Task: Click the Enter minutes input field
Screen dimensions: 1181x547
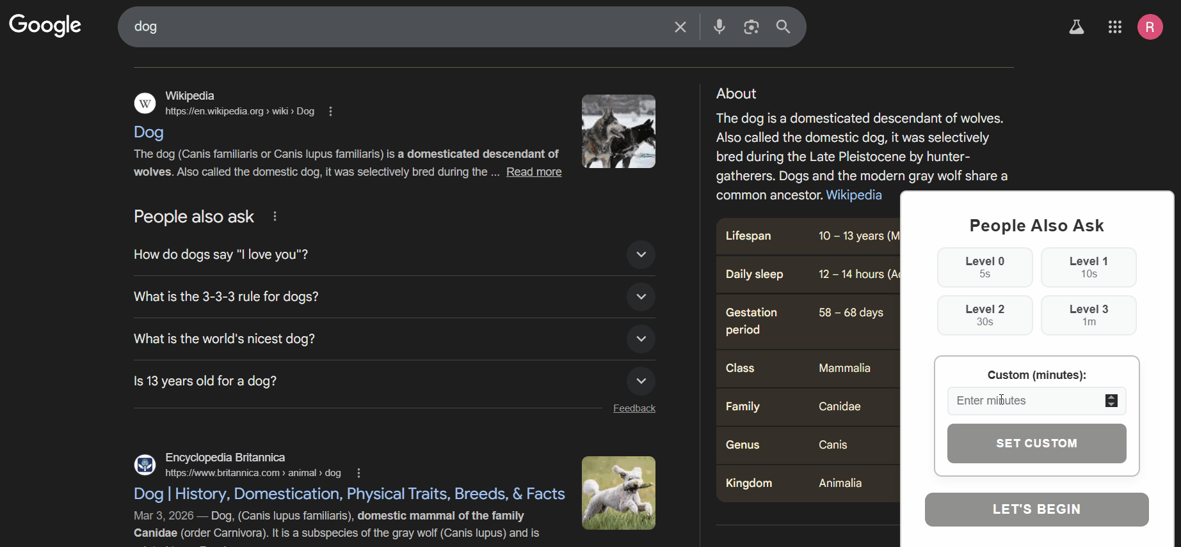Action: click(x=1024, y=401)
